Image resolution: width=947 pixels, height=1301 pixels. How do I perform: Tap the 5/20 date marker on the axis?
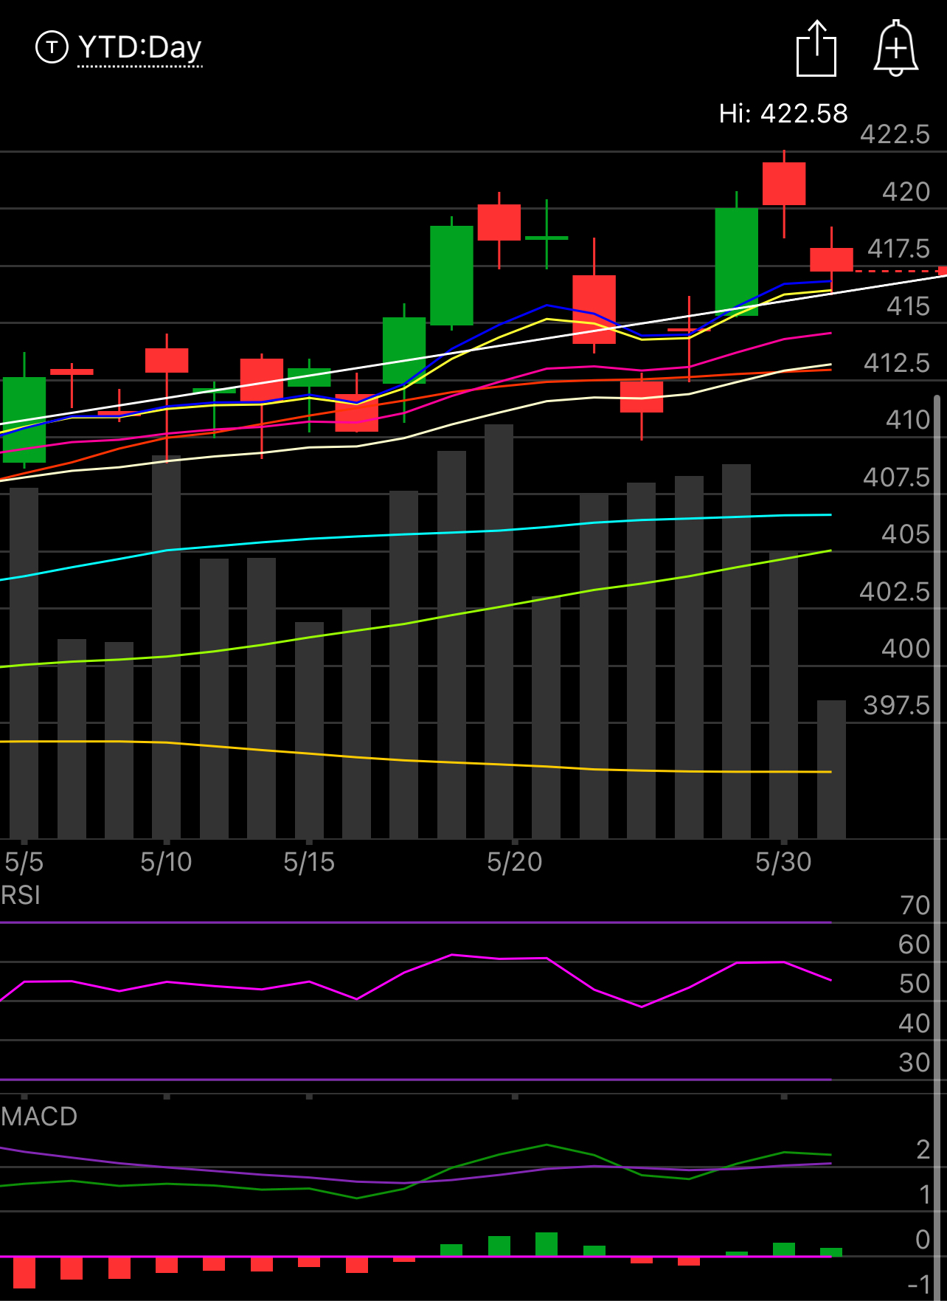[515, 861]
